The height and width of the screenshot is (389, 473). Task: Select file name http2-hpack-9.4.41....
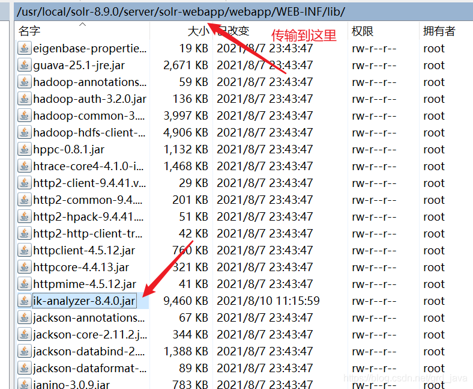point(88,217)
